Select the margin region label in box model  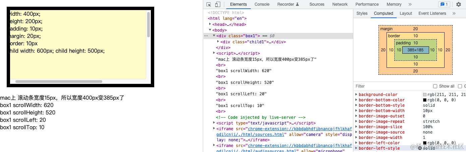coord(386,29)
